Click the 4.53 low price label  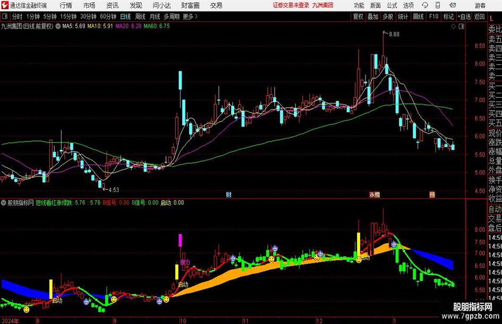pyautogui.click(x=114, y=190)
